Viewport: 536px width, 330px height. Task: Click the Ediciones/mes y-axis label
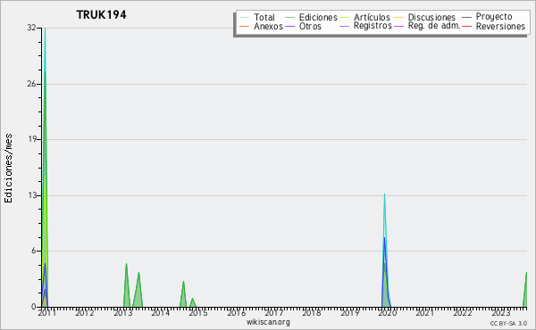[x=8, y=169]
